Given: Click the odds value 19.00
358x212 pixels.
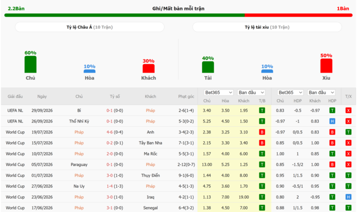Looking at the screenshot, I should tap(243, 197).
